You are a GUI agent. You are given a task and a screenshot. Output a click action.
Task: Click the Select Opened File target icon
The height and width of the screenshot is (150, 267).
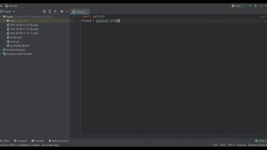(44, 11)
